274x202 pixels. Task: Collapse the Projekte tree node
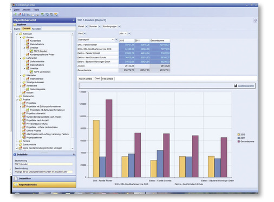17,99
